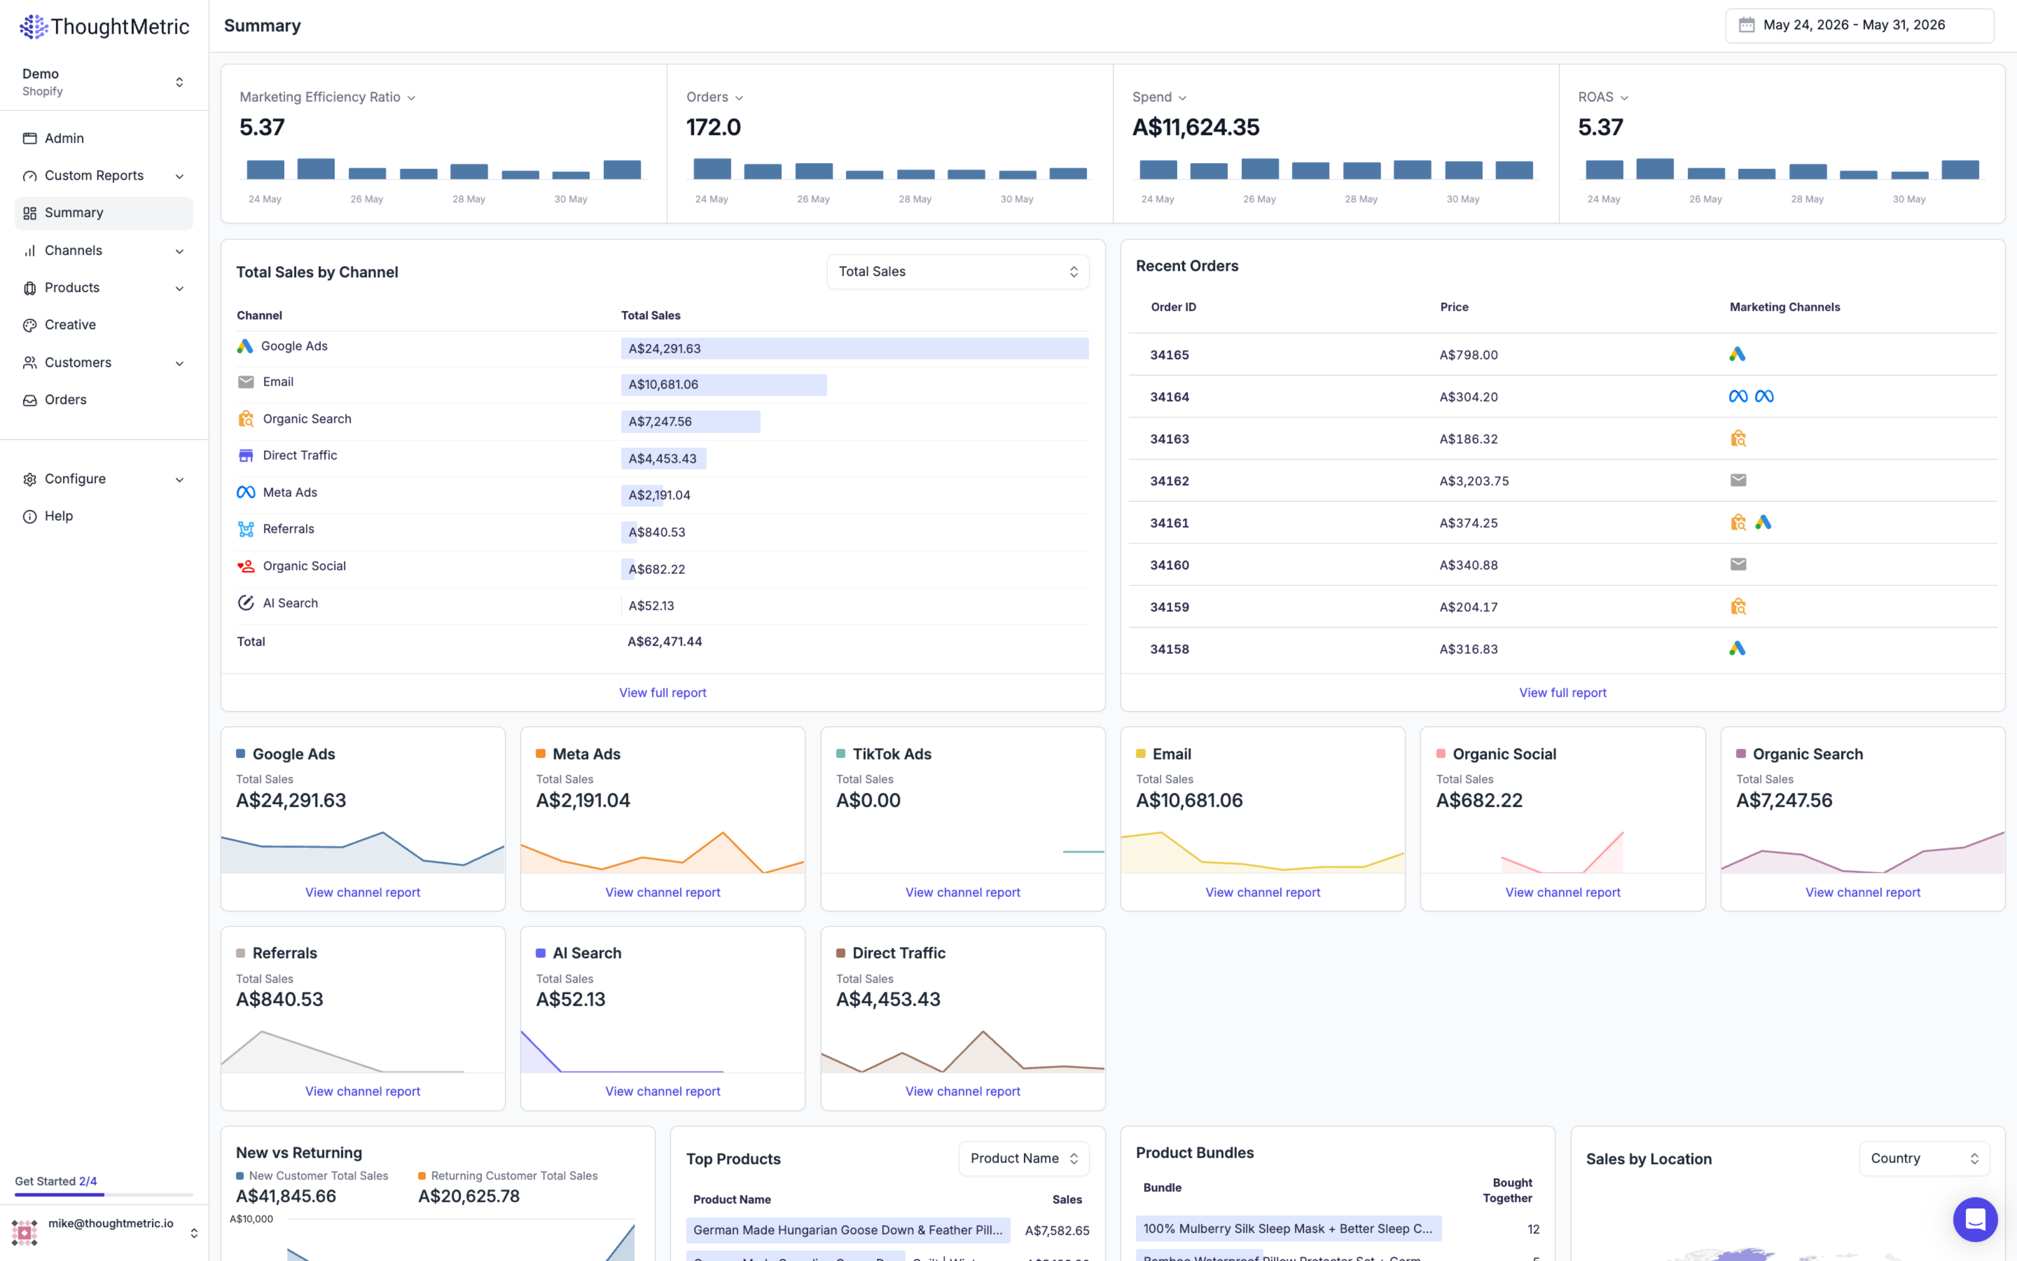
Task: Click the AI Search icon in channel table
Action: [246, 603]
